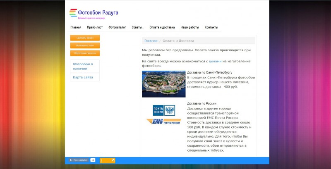Click the Обратный звонок button
Screen dimensions: 331x169
pyautogui.click(x=85, y=53)
